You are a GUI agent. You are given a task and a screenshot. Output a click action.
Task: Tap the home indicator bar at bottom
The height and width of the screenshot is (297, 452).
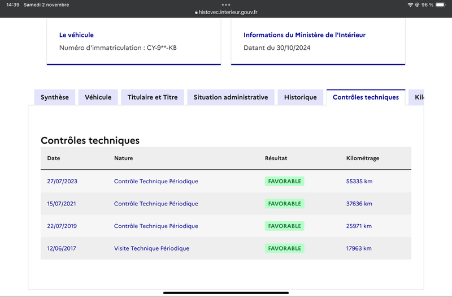coord(226,292)
